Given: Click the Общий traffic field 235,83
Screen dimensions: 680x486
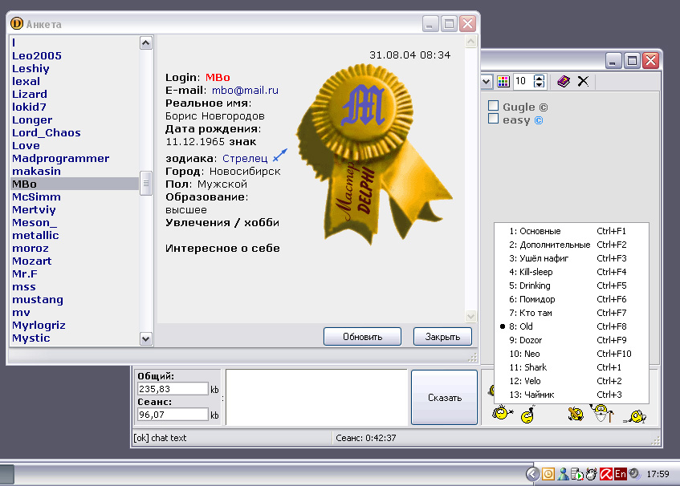Looking at the screenshot, I should [173, 389].
